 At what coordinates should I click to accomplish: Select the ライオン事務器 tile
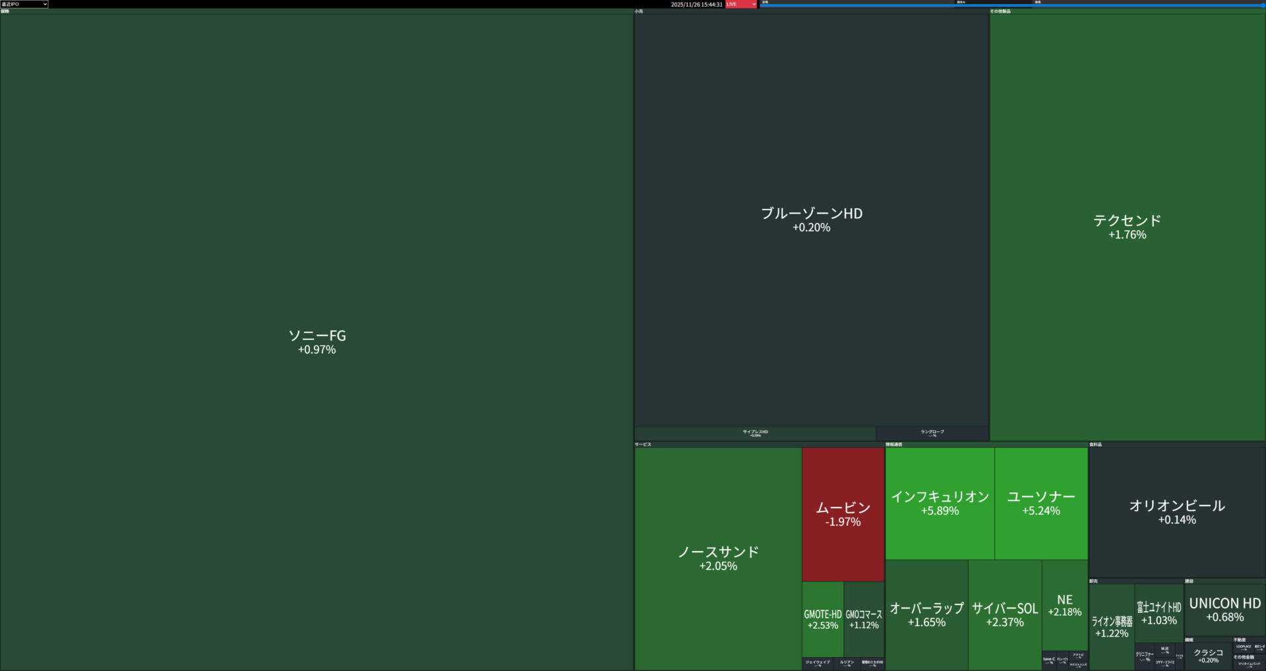pos(1112,626)
